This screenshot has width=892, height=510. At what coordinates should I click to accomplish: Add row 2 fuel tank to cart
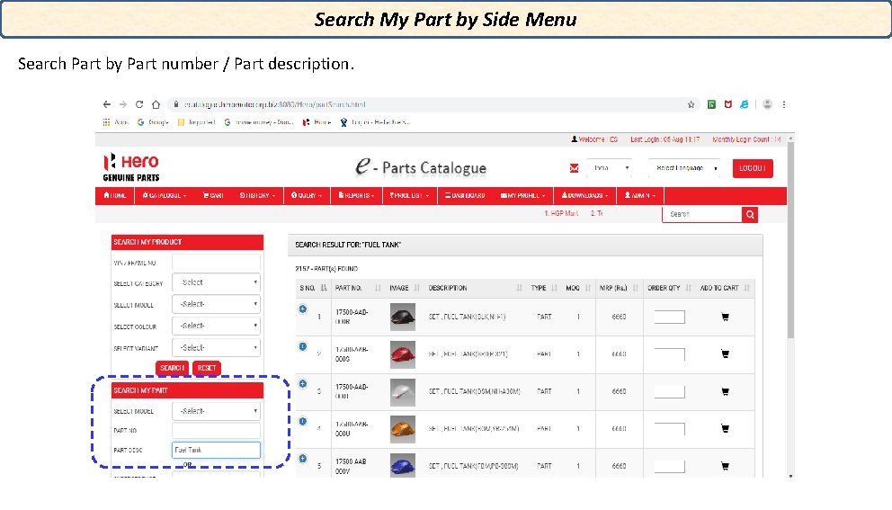point(726,354)
